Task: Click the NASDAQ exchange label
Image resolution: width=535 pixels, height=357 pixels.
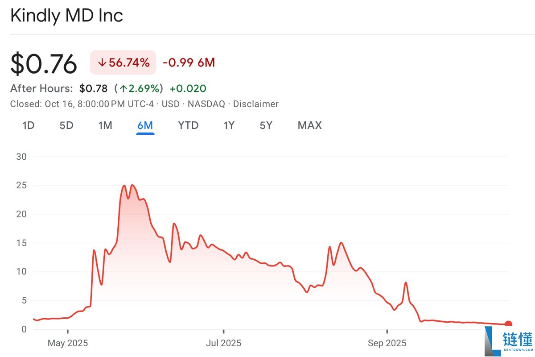Action: point(206,104)
